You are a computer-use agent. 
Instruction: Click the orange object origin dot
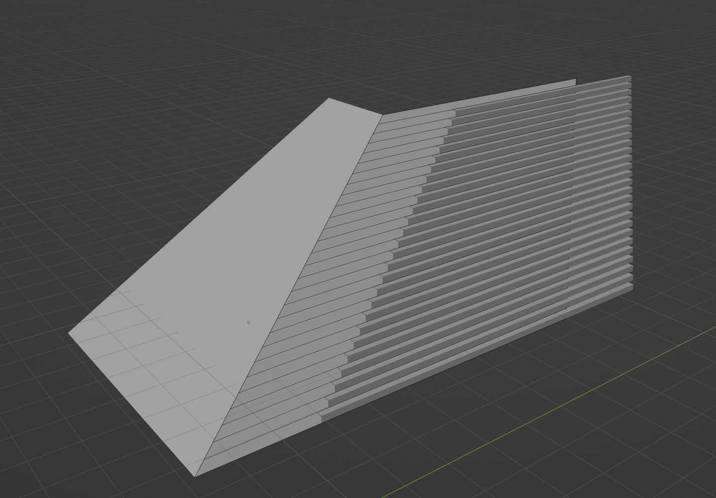(x=249, y=322)
